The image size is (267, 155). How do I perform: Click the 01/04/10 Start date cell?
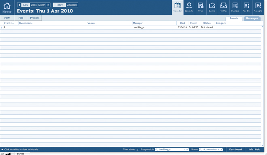pyautogui.click(x=182, y=27)
